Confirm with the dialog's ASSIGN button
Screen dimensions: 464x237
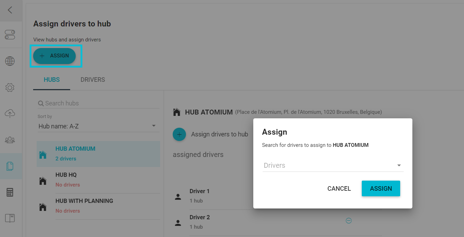click(x=381, y=189)
